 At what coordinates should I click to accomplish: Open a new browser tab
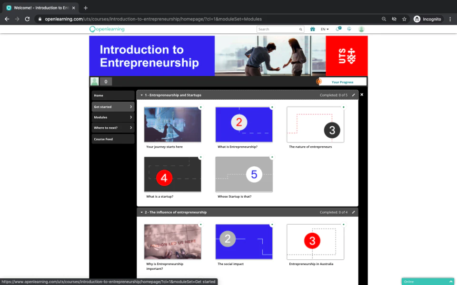point(85,8)
